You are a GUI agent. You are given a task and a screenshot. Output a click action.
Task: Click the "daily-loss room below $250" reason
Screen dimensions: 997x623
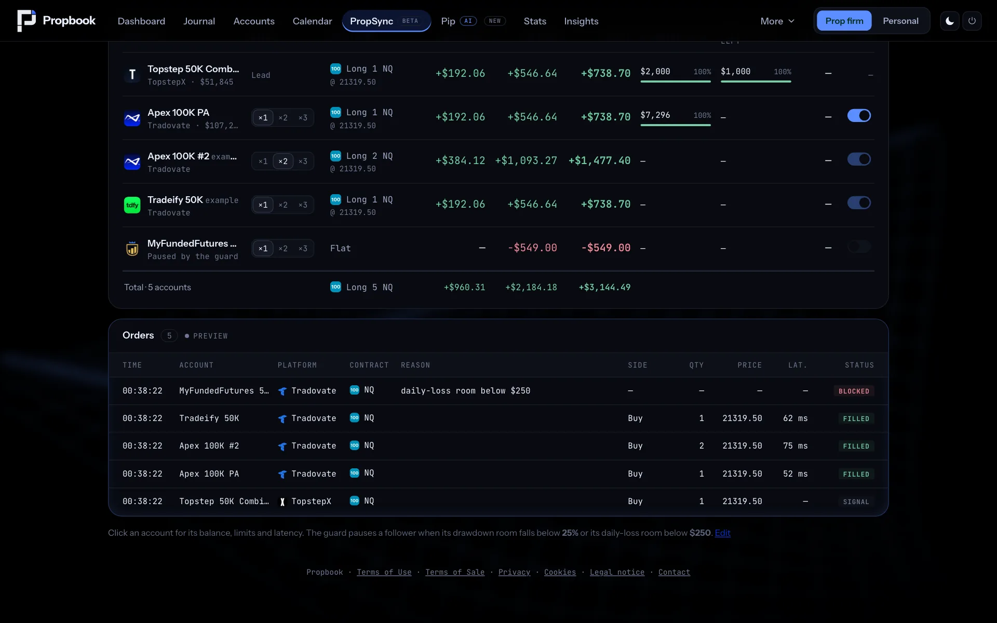[465, 390]
